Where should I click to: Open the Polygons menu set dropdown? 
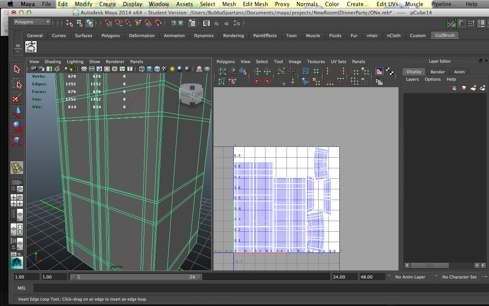pos(32,22)
